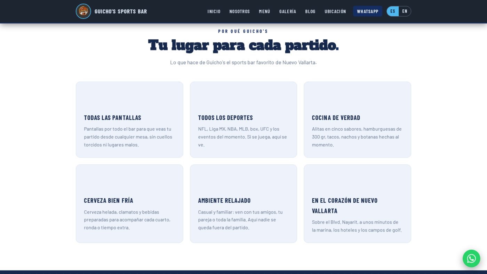The width and height of the screenshot is (487, 274).
Task: Click the description starting 'Sobre el Blvd. Nayarit'
Action: [x=357, y=226]
